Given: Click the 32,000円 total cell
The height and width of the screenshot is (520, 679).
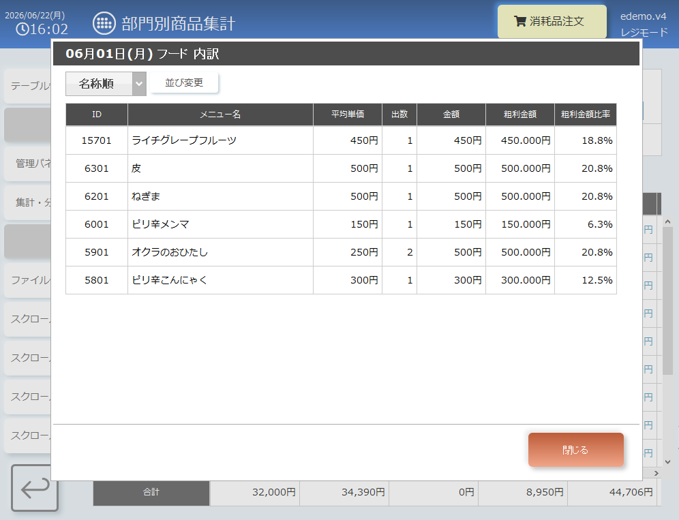Looking at the screenshot, I should coord(255,492).
